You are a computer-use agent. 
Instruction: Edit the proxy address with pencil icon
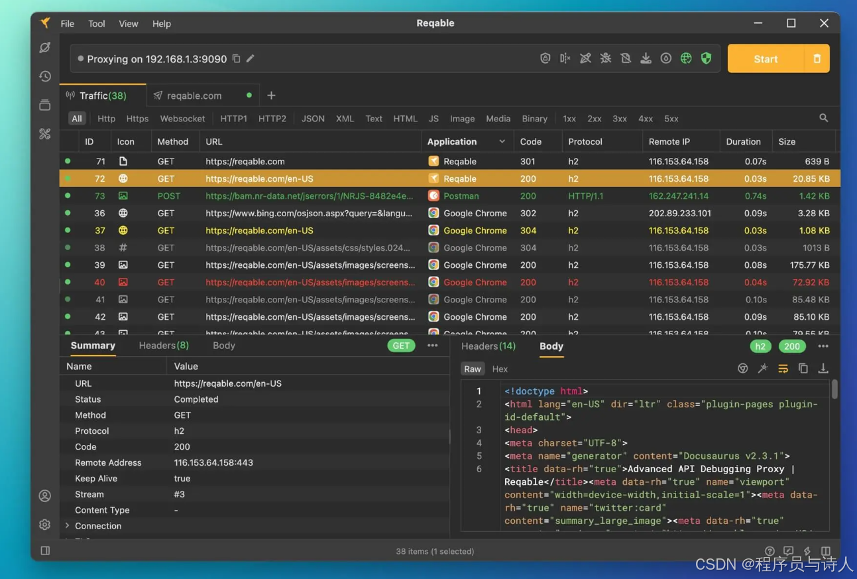click(x=251, y=58)
